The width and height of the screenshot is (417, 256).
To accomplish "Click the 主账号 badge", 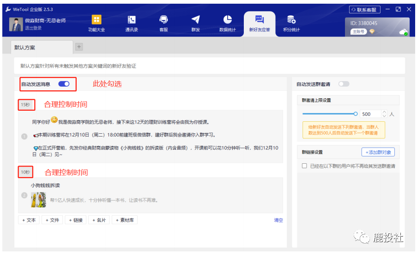I will [x=359, y=32].
